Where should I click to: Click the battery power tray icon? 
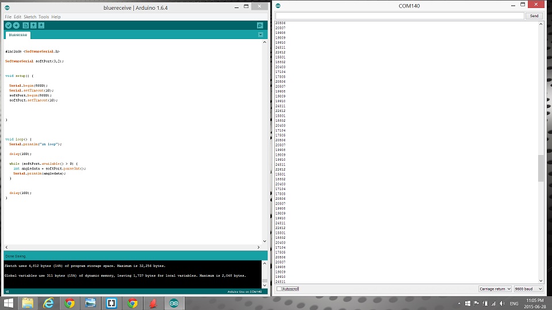(485, 303)
